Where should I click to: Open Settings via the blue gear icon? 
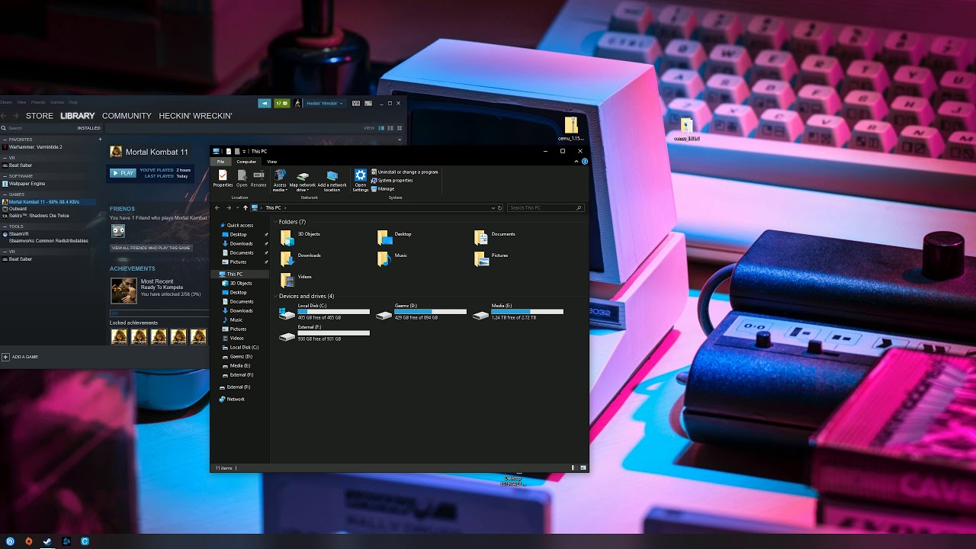361,178
